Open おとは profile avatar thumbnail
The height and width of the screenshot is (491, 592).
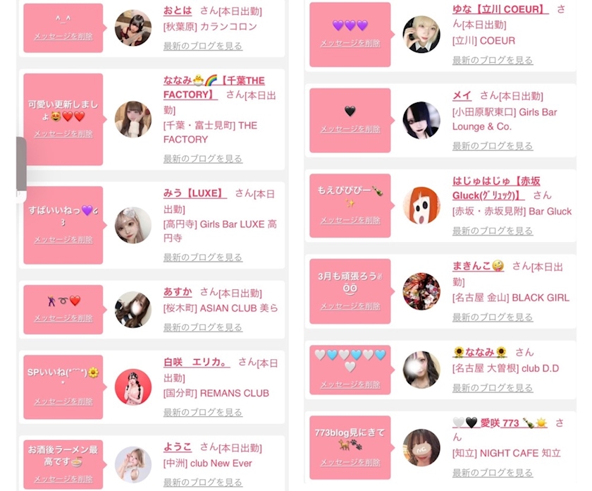(x=133, y=28)
